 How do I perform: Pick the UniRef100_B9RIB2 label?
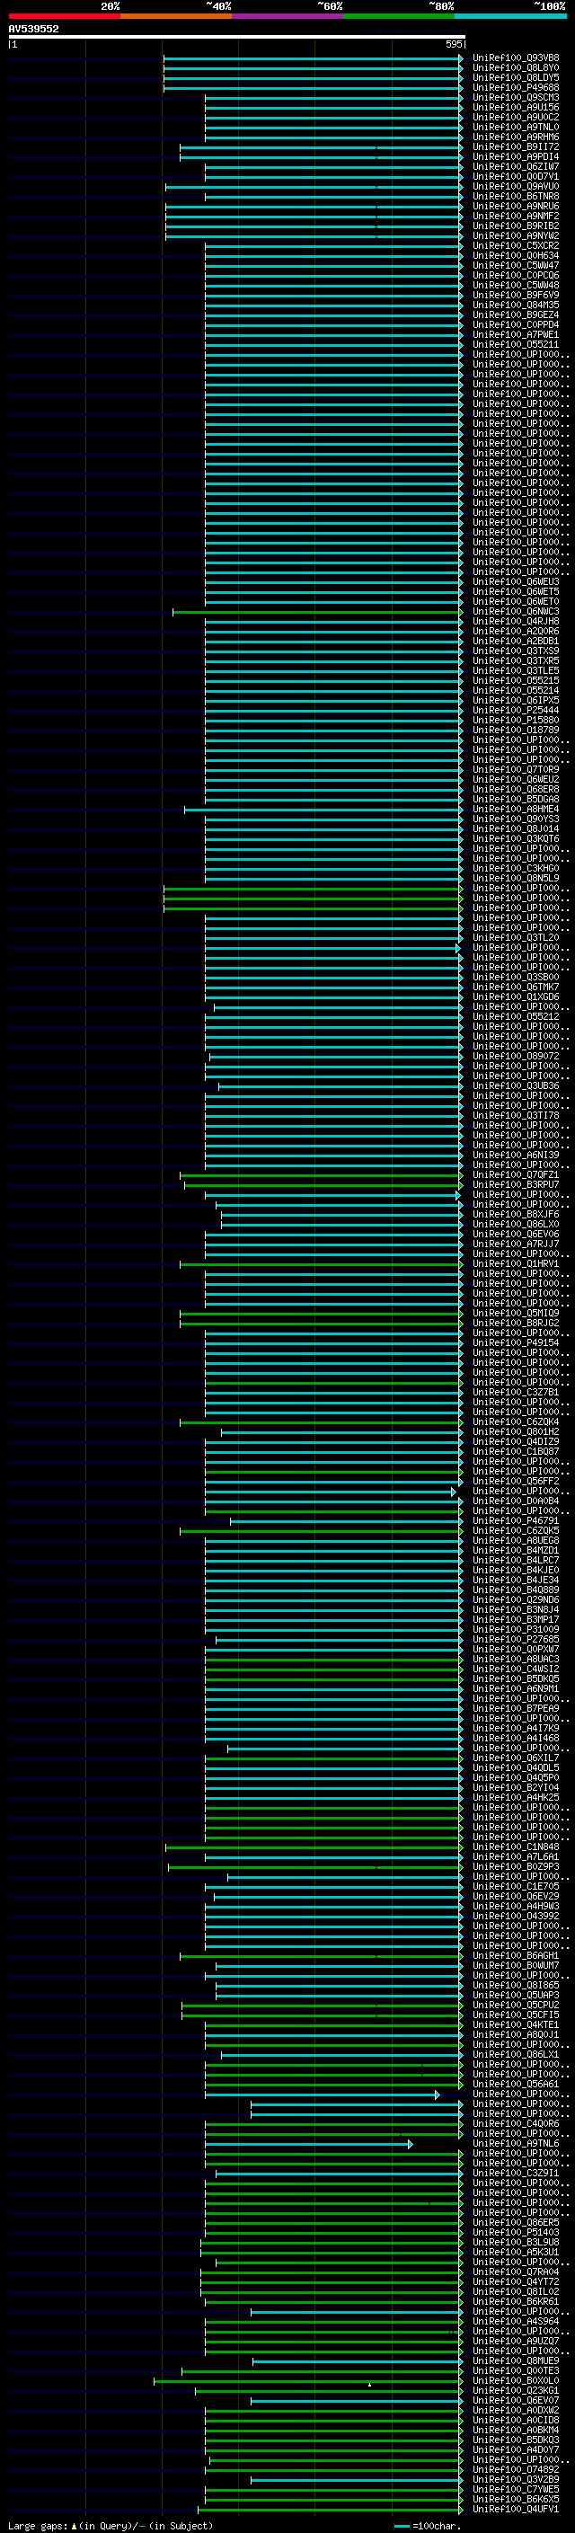coord(516,226)
